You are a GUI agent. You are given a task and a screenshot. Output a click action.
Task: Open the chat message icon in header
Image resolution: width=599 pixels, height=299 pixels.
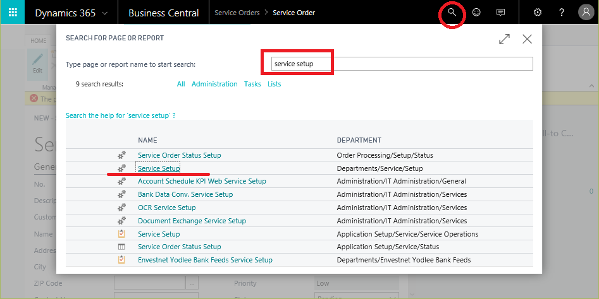click(500, 12)
